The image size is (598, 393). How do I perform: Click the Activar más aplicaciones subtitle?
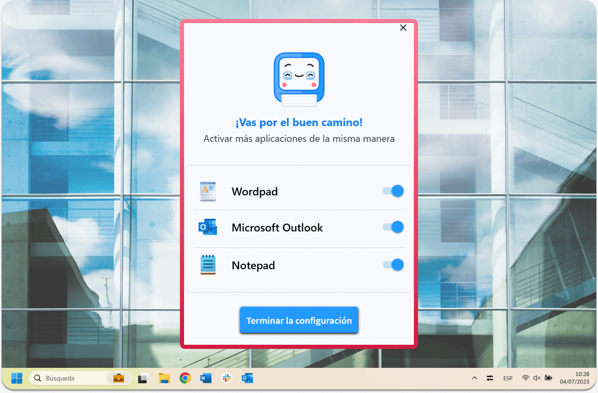tap(299, 139)
